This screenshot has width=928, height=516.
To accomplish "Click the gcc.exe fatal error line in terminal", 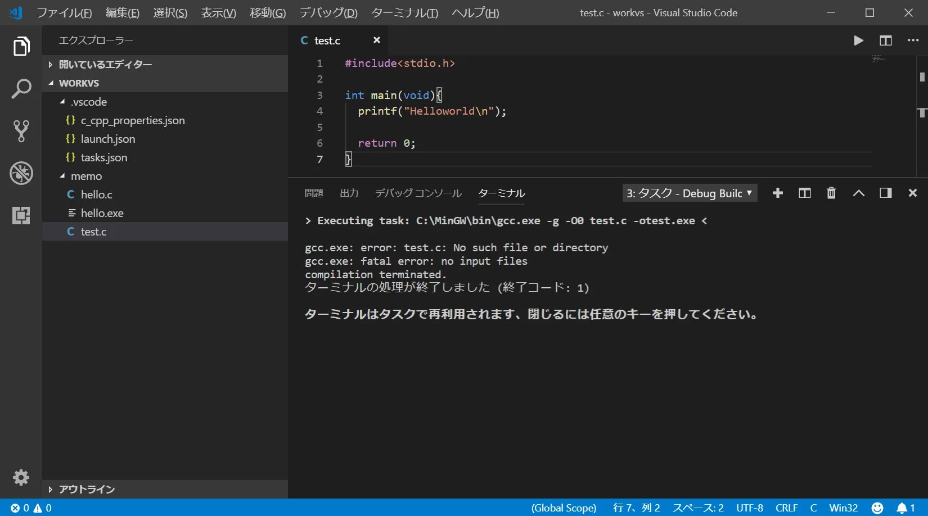I will [416, 261].
